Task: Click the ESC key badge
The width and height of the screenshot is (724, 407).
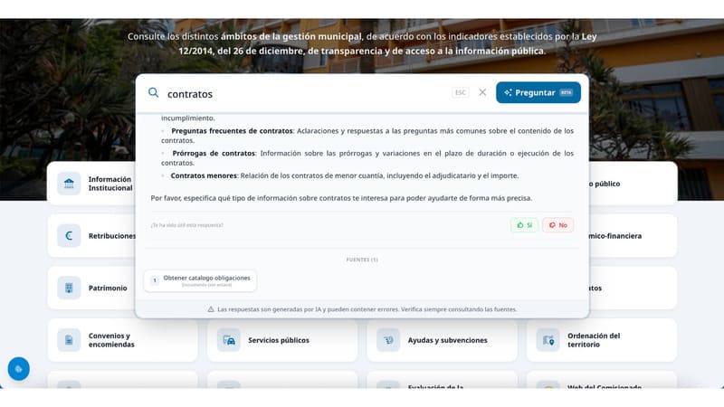Action: coord(461,92)
